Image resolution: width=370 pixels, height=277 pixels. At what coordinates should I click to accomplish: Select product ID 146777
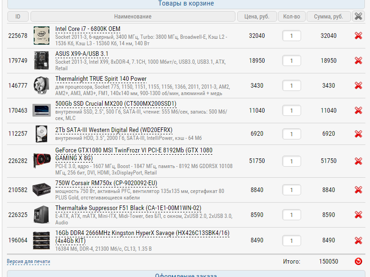tap(18, 85)
